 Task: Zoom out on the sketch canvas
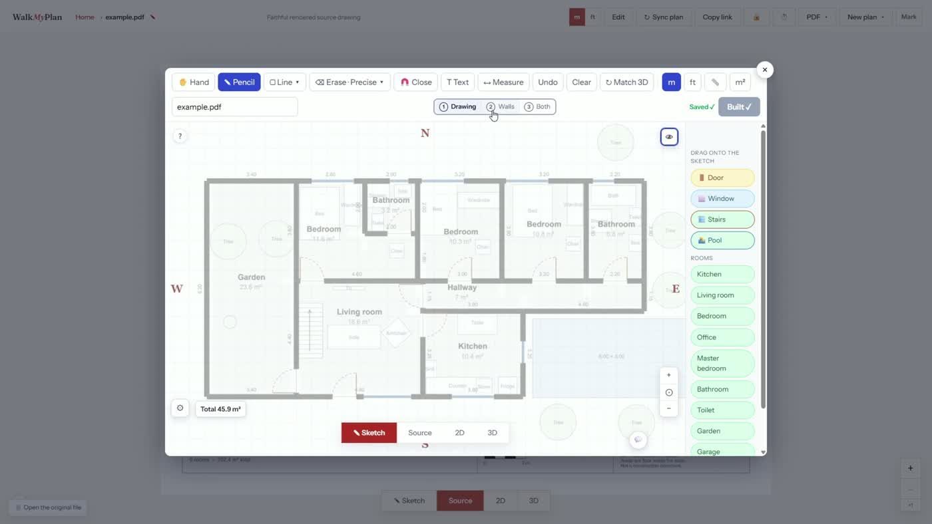coord(669,408)
